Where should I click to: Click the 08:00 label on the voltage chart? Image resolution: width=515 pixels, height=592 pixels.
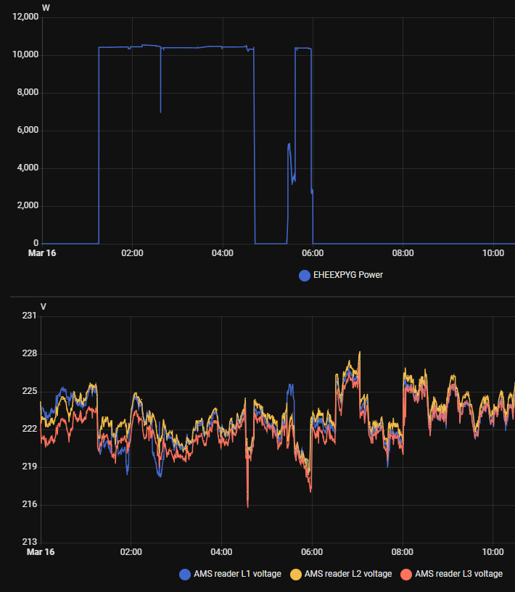pos(402,552)
